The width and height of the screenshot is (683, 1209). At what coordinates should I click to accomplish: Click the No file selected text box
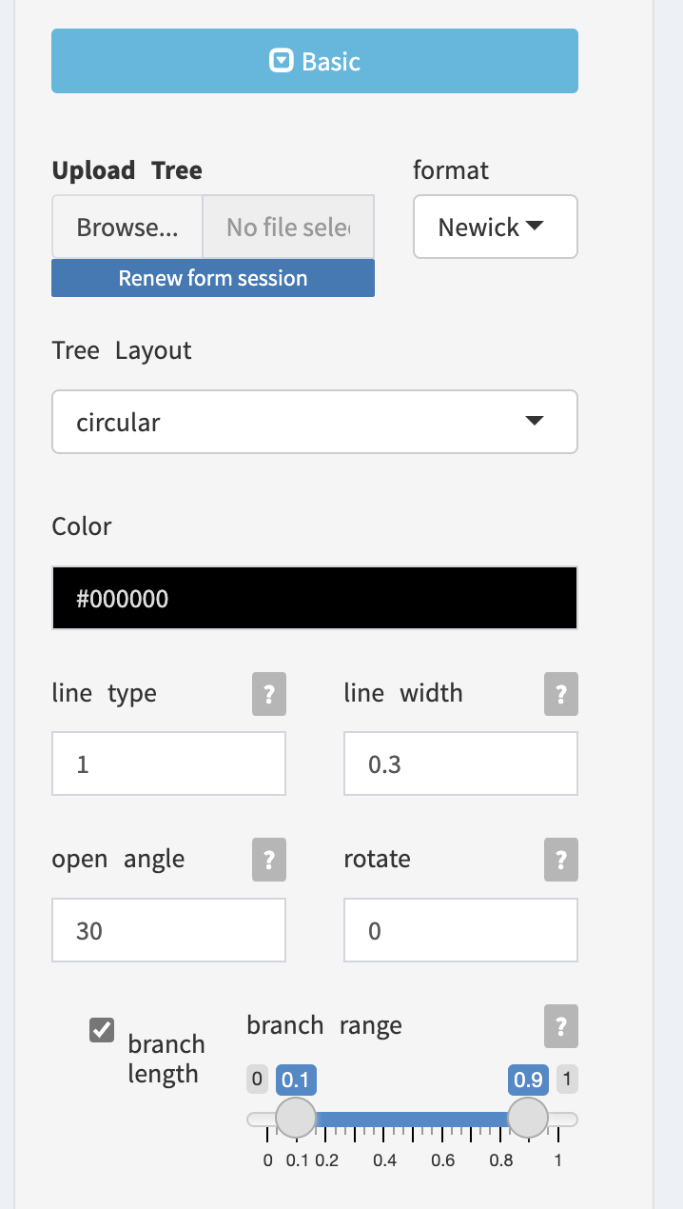(x=288, y=228)
